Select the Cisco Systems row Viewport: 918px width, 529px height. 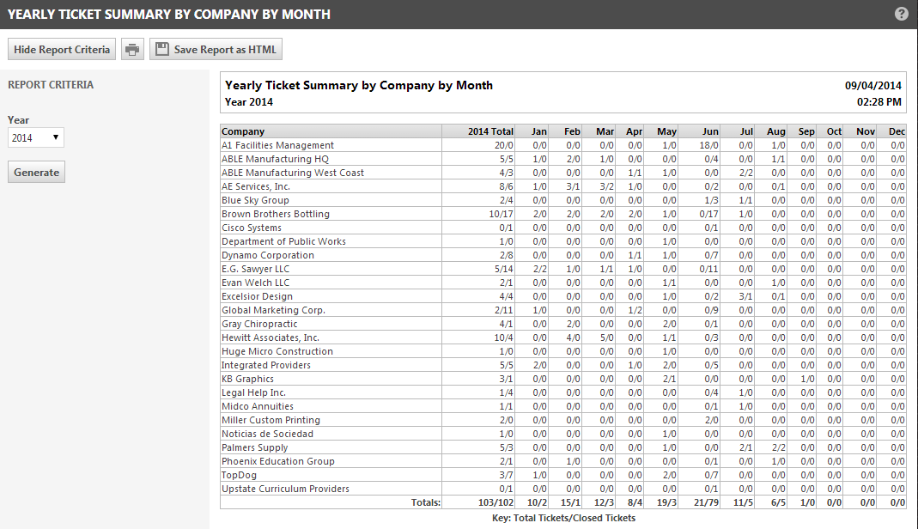click(x=251, y=228)
